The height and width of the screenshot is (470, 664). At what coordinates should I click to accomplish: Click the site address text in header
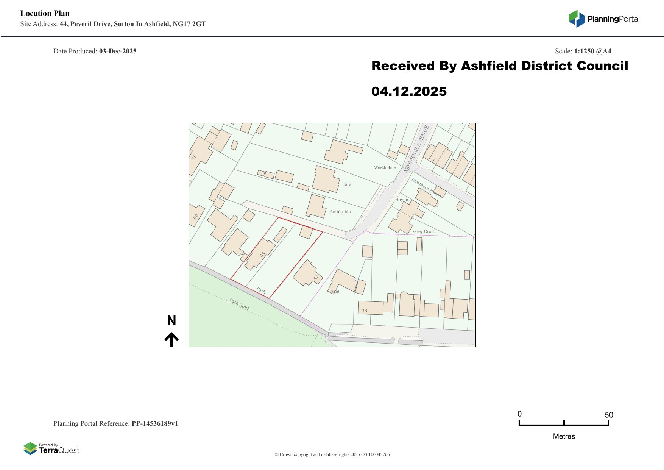[132, 24]
